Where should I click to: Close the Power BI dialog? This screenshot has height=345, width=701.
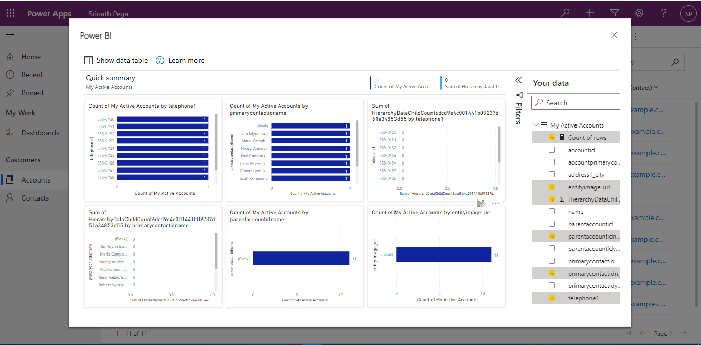point(614,35)
